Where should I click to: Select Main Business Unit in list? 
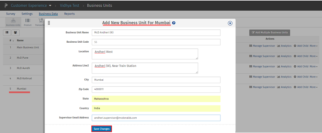pos(28,47)
